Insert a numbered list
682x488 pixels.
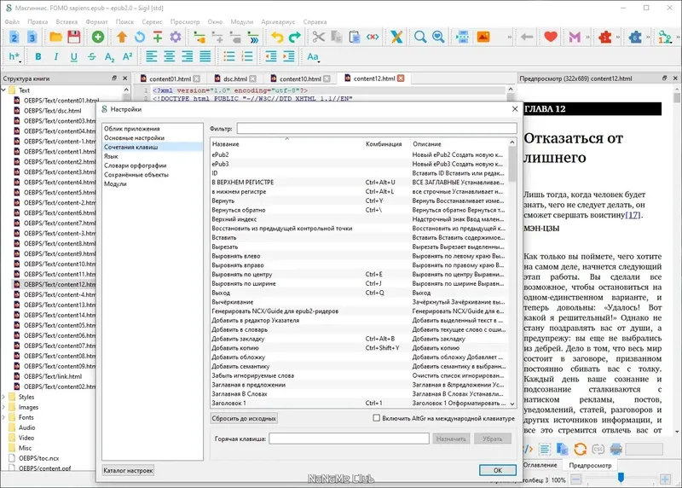click(247, 56)
